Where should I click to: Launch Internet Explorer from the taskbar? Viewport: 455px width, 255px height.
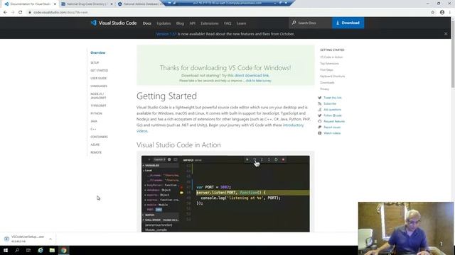(41, 250)
